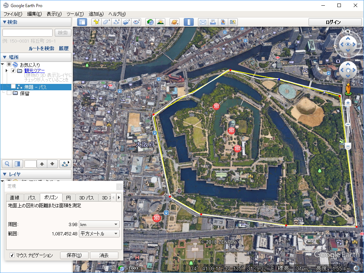Viewport: 364px width, 273px height.
Task: Expand the 観光ツアー tree item
Action: pos(6,70)
